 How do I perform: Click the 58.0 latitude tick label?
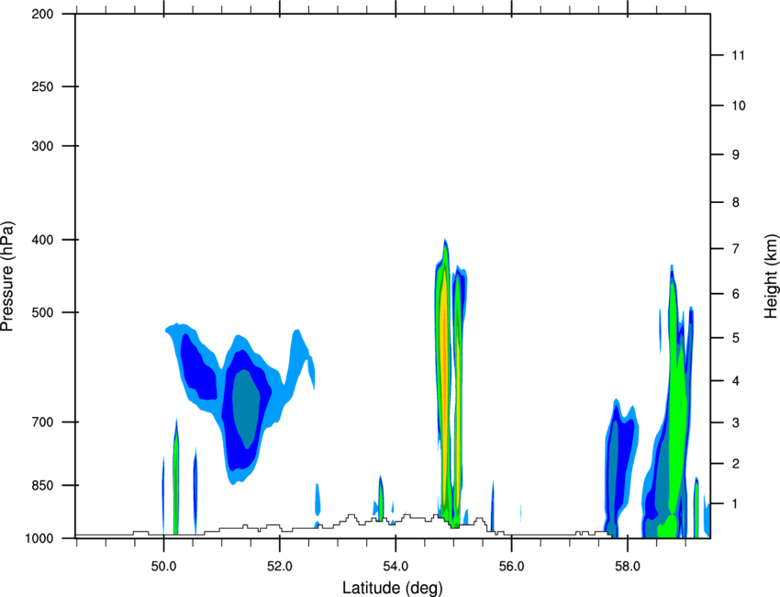coord(628,567)
